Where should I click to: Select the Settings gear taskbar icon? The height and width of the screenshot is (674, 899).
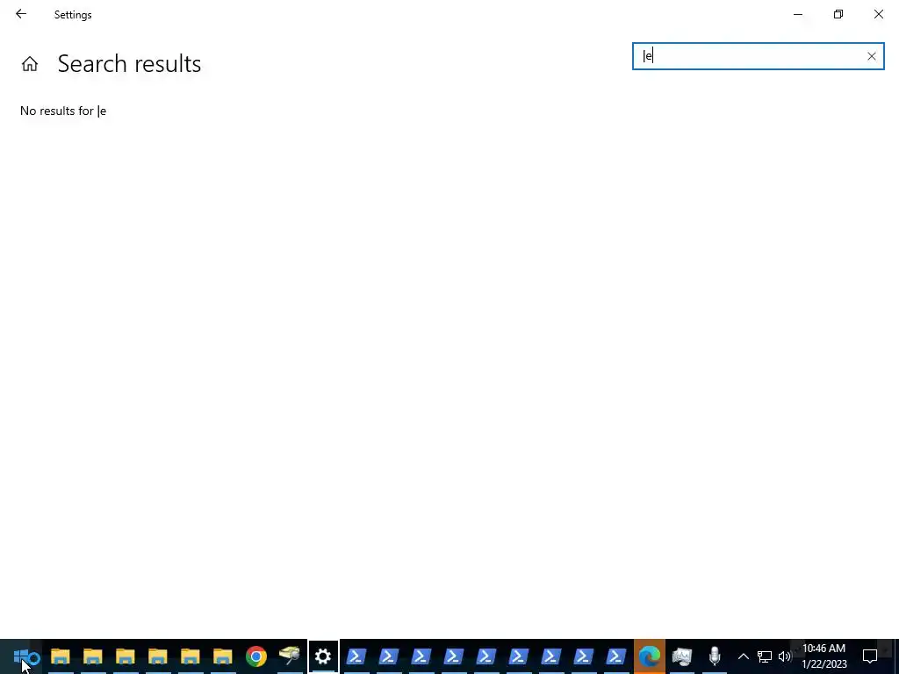tap(323, 656)
